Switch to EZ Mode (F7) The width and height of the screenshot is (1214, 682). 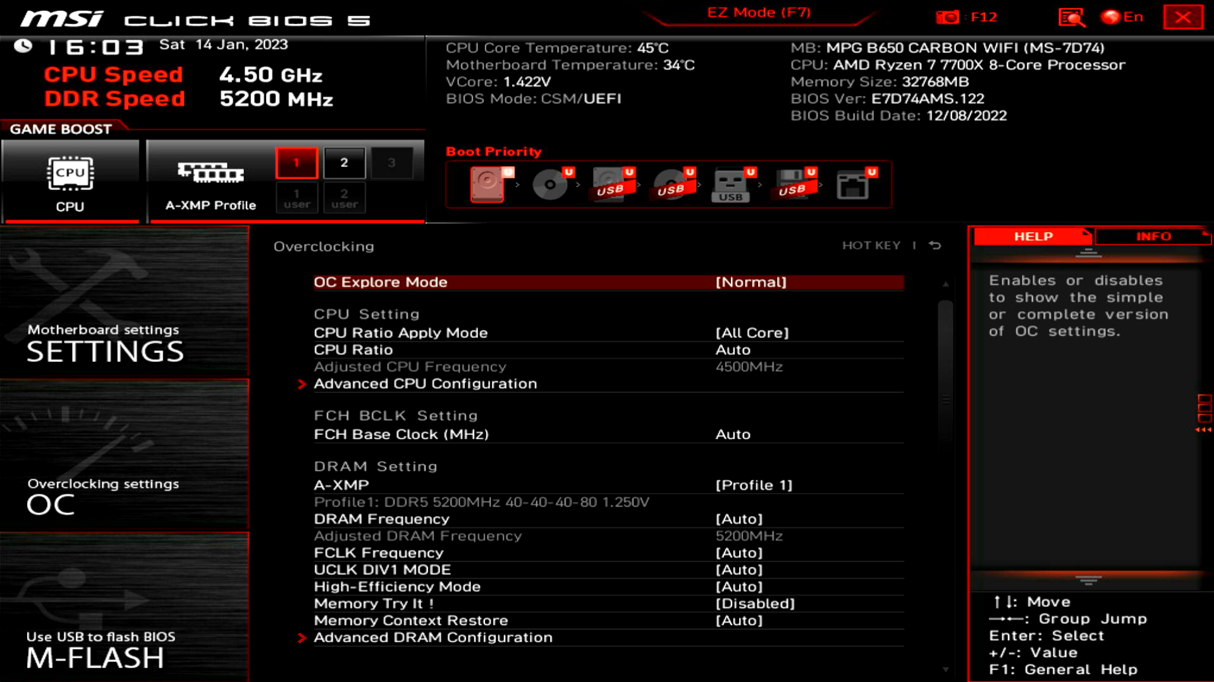tap(758, 13)
